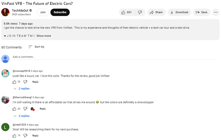This screenshot has width=221, height=140.
Task: Open the three-dot more actions menu
Action: (x=216, y=12)
